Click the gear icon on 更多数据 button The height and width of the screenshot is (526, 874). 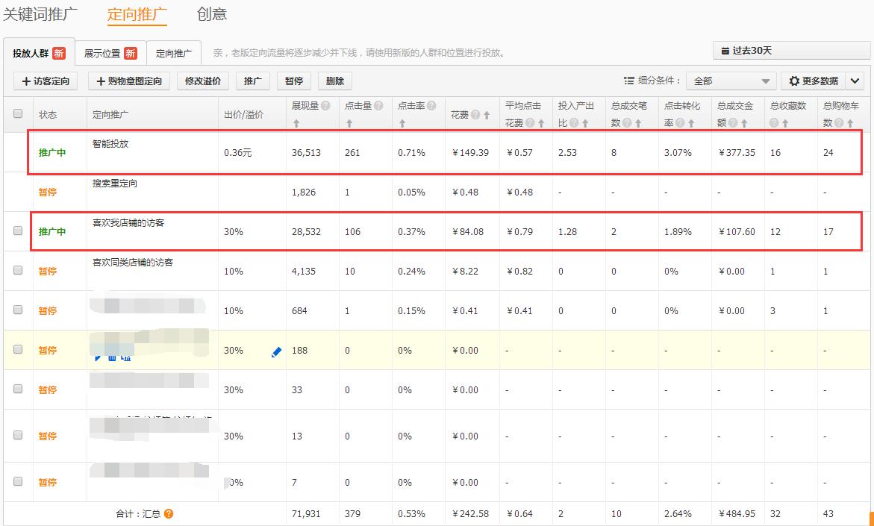tap(794, 81)
